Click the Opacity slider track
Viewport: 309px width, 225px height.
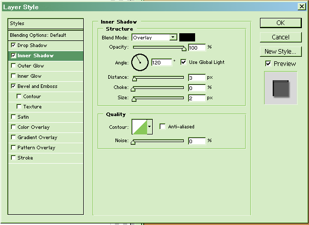coord(158,48)
